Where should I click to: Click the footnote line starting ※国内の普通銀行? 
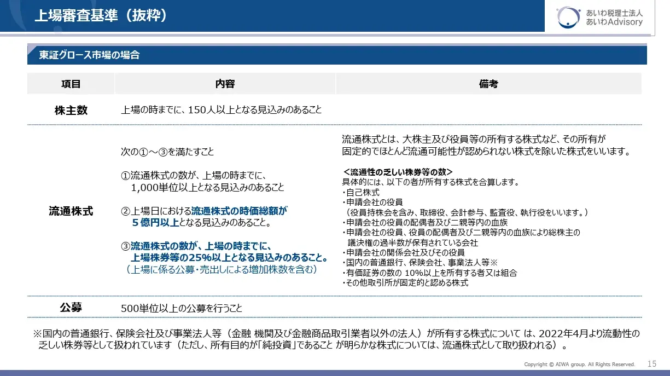click(x=336, y=333)
